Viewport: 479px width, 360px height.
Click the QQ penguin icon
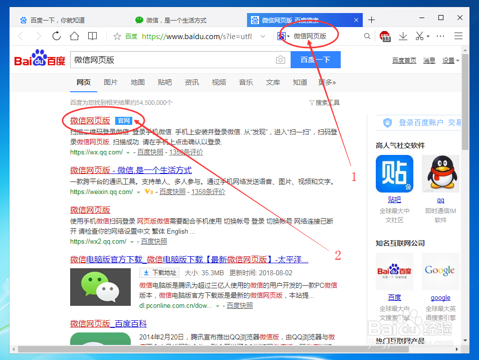point(441,173)
